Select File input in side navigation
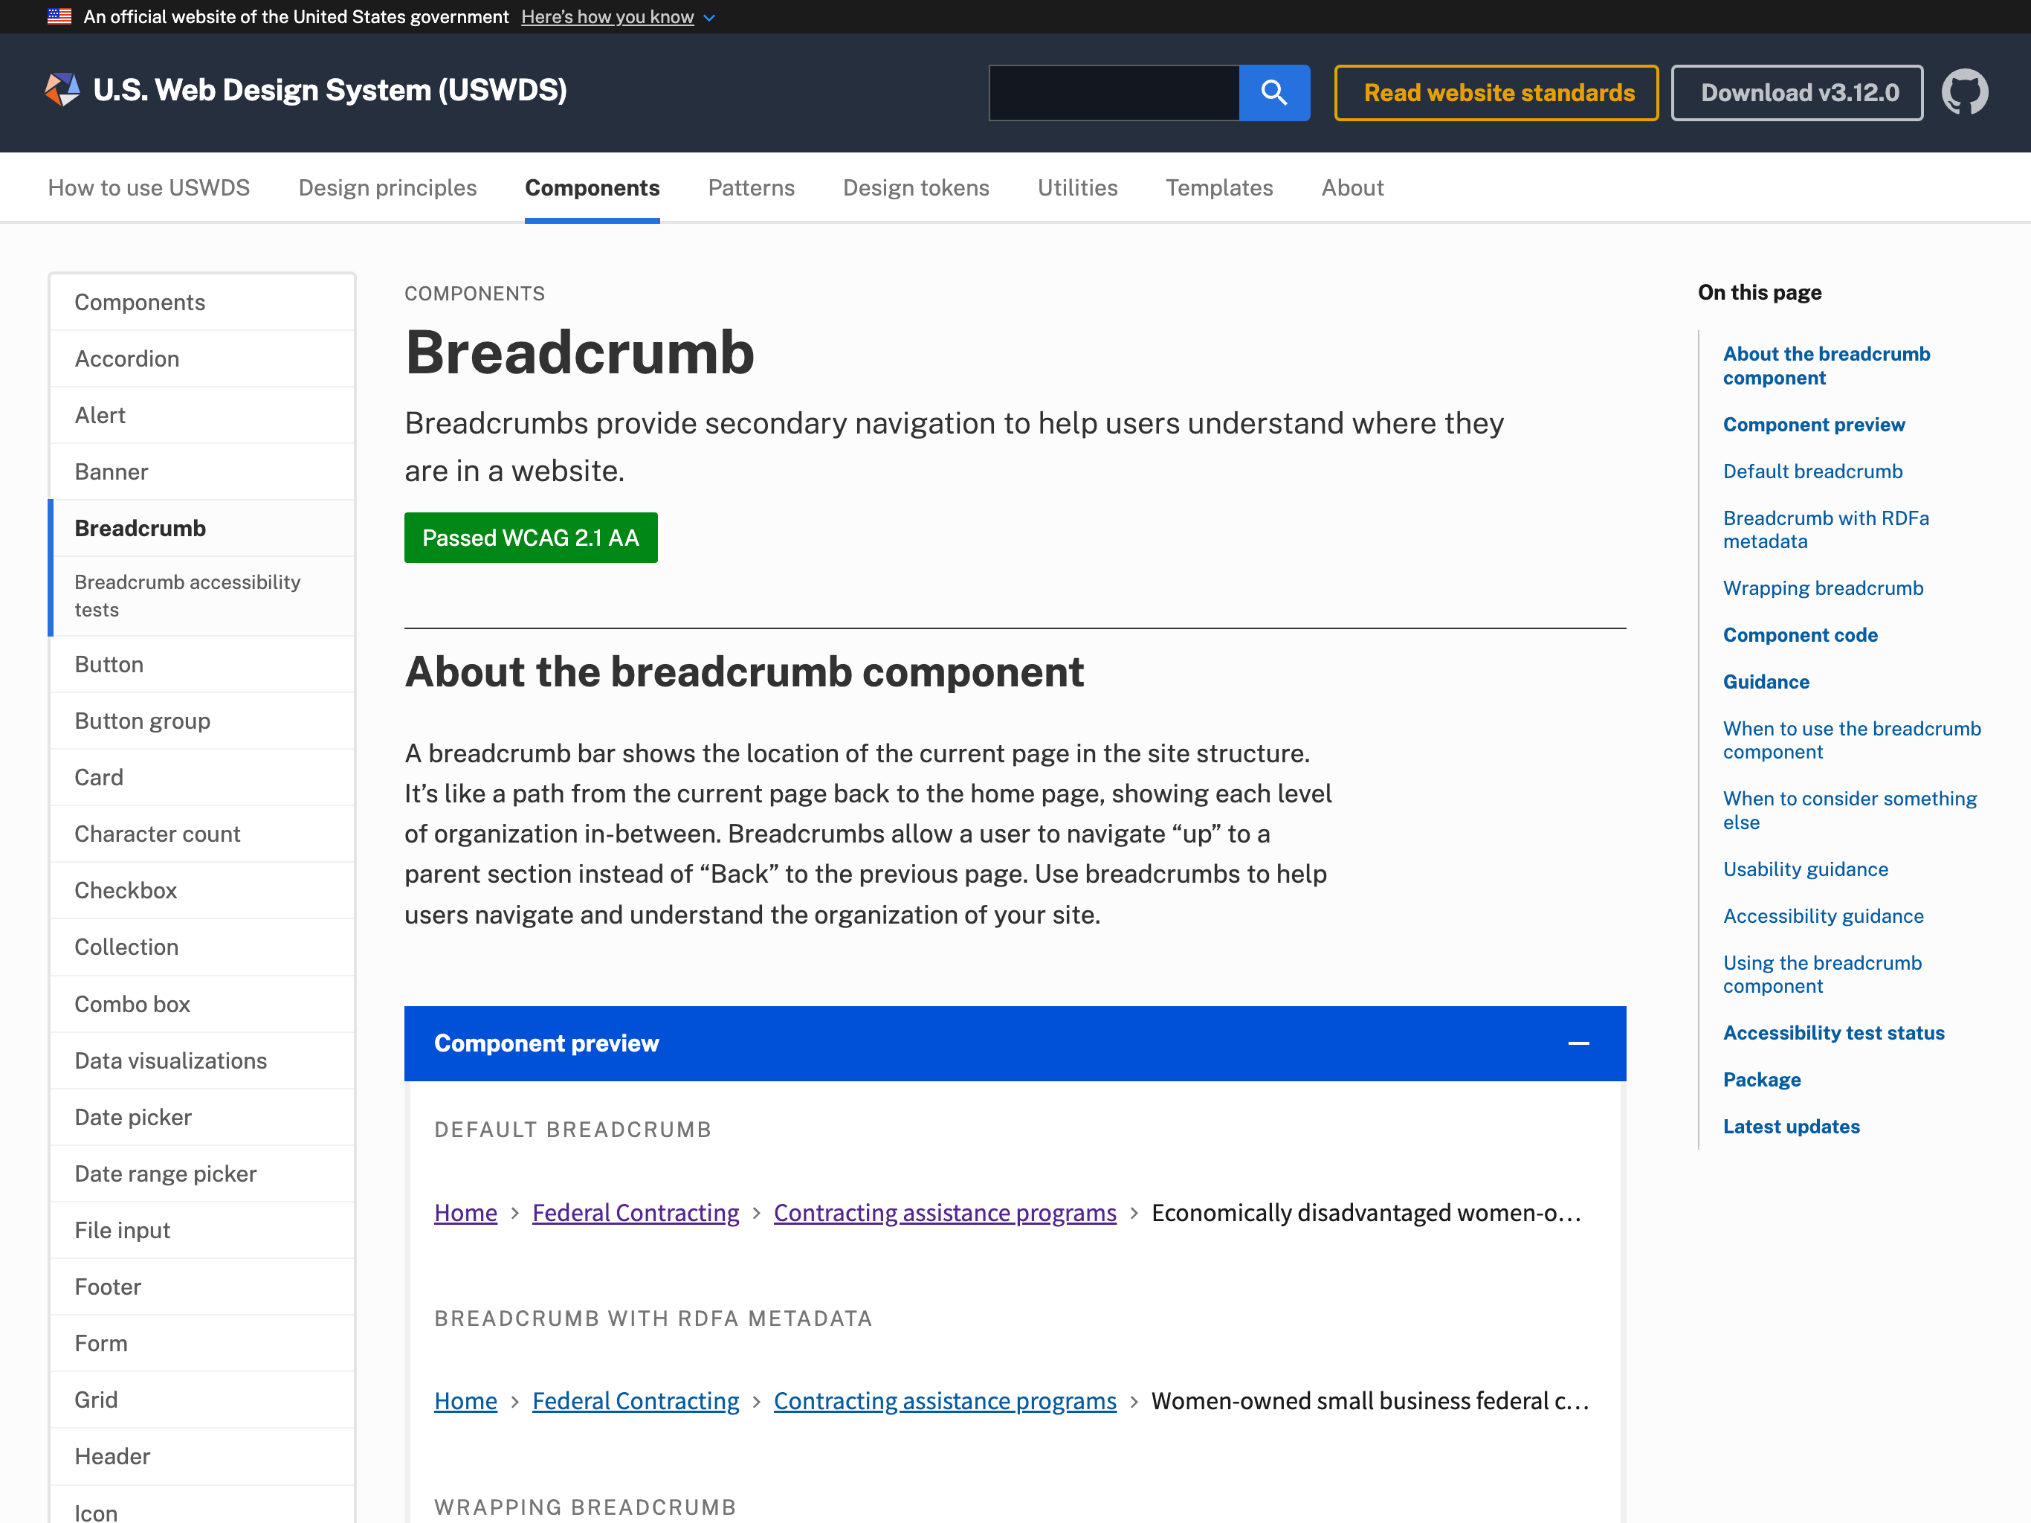The width and height of the screenshot is (2031, 1523). pyautogui.click(x=202, y=1230)
